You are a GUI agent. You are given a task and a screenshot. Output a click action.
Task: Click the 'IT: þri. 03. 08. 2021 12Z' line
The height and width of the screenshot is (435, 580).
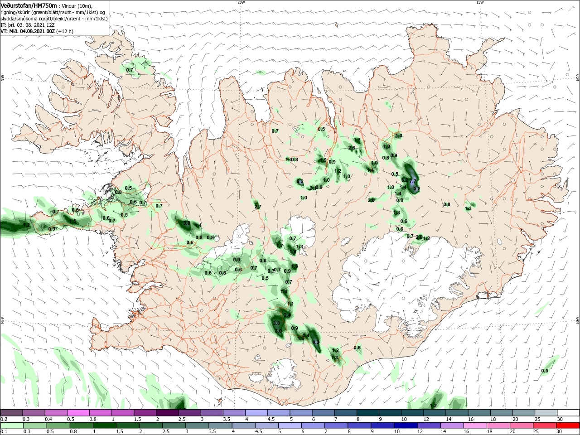tap(28, 25)
